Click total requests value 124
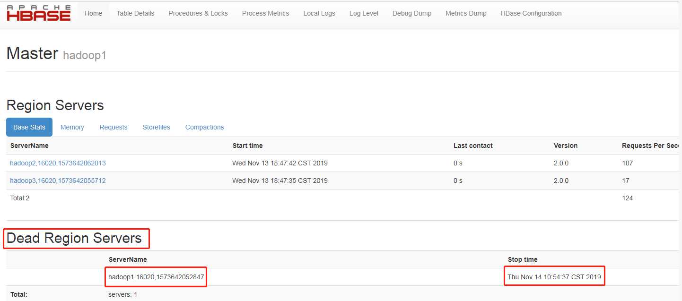 pyautogui.click(x=628, y=198)
